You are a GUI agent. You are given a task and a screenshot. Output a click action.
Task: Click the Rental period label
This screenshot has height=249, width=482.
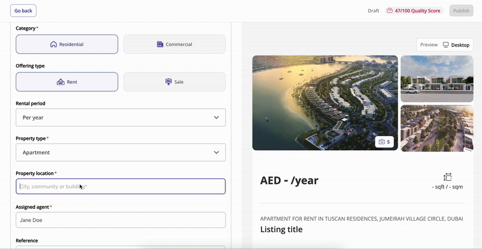pyautogui.click(x=31, y=104)
